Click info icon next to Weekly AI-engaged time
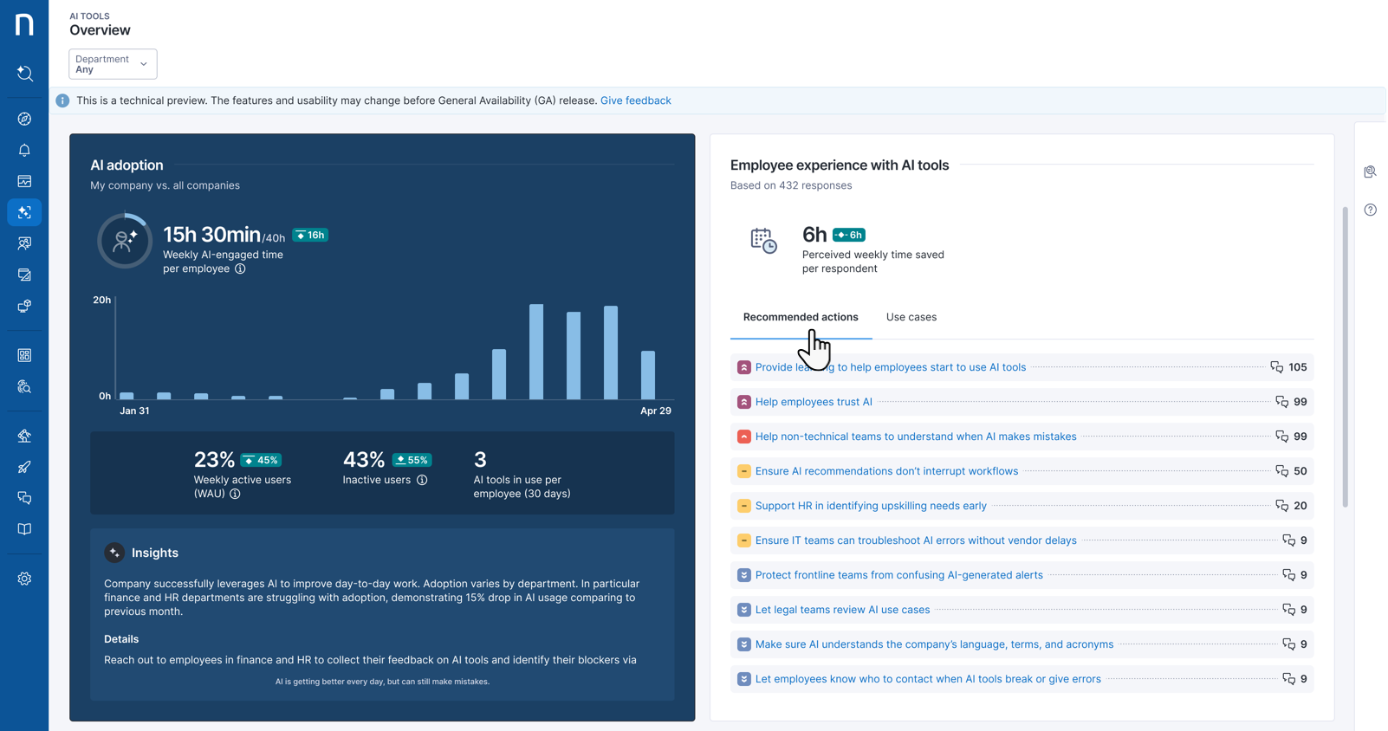The height and width of the screenshot is (731, 1388). tap(240, 268)
